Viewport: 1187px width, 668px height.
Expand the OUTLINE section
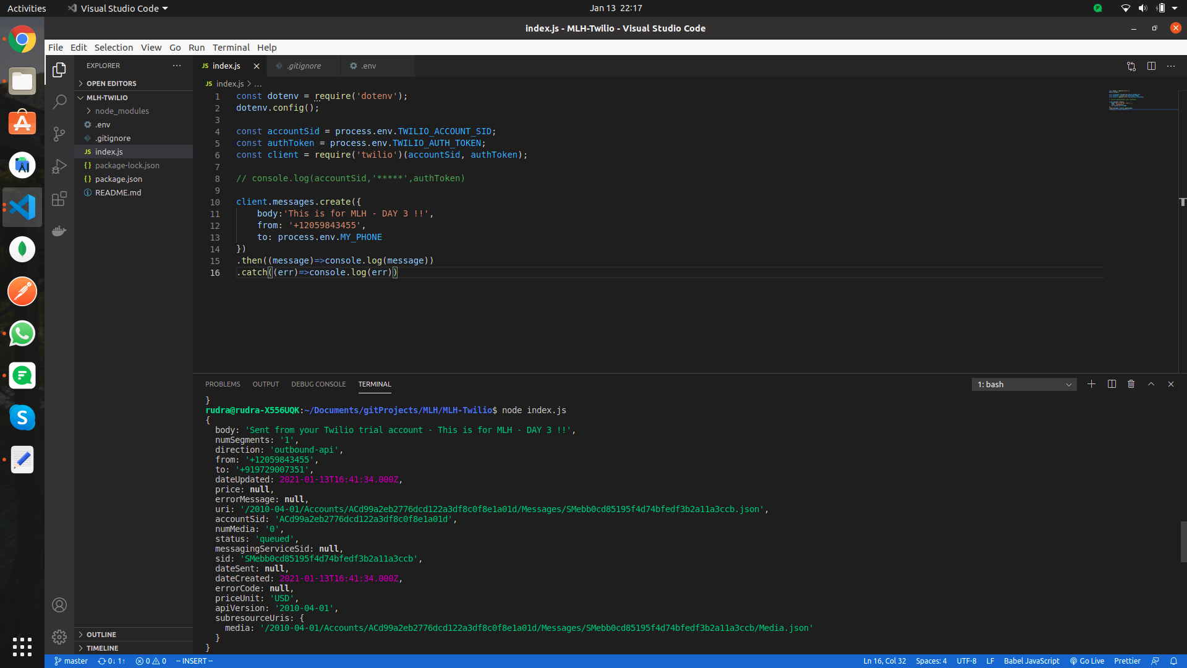pyautogui.click(x=101, y=635)
